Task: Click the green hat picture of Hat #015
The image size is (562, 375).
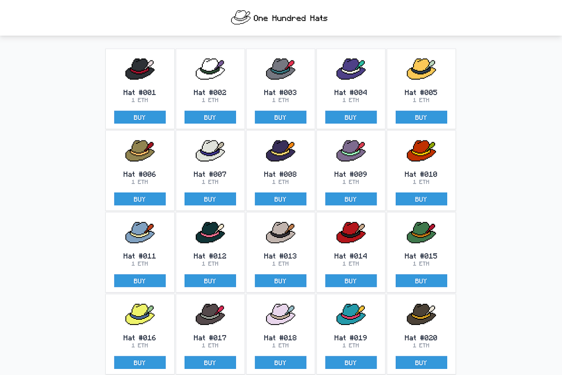Action: (421, 232)
